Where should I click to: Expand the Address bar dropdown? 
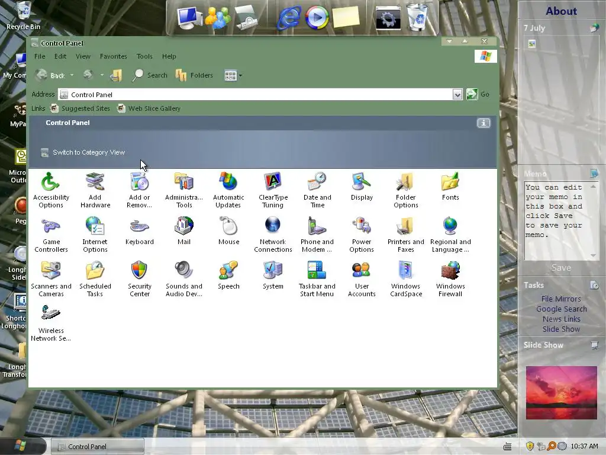coord(457,94)
